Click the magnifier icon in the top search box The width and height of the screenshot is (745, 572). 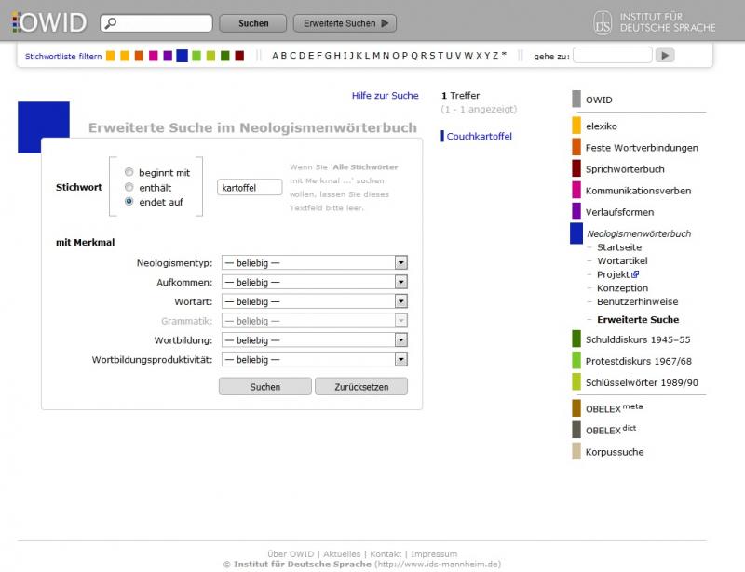pyautogui.click(x=110, y=22)
